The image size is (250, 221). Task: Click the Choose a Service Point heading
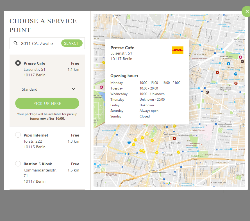point(43,25)
